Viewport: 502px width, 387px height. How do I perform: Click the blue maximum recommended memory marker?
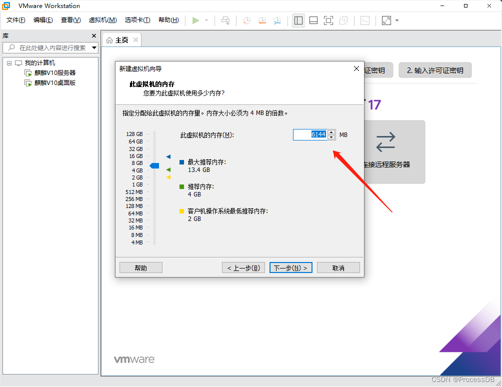[168, 156]
